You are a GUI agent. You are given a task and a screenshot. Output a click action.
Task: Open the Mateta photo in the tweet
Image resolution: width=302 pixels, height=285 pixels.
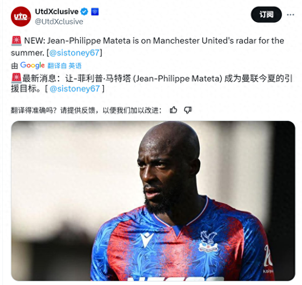point(153,201)
